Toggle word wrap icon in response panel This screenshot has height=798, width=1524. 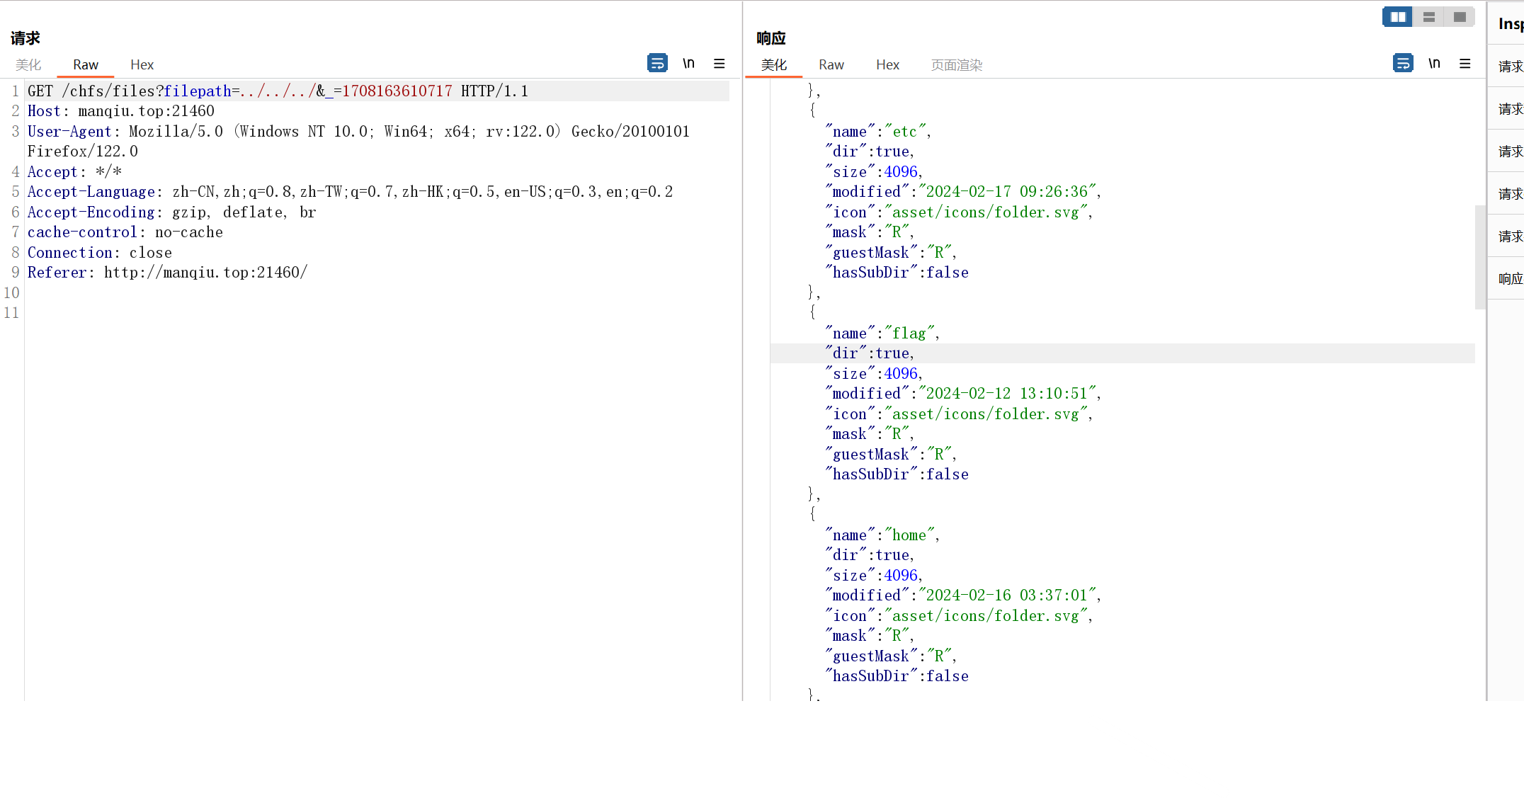click(x=1403, y=64)
